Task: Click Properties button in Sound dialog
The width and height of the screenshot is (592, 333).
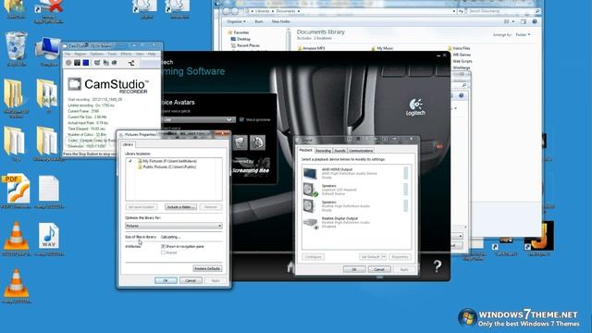Action: [400, 257]
